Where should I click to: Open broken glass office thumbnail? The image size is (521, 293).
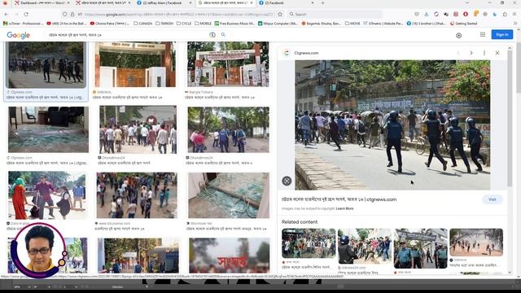(x=49, y=129)
